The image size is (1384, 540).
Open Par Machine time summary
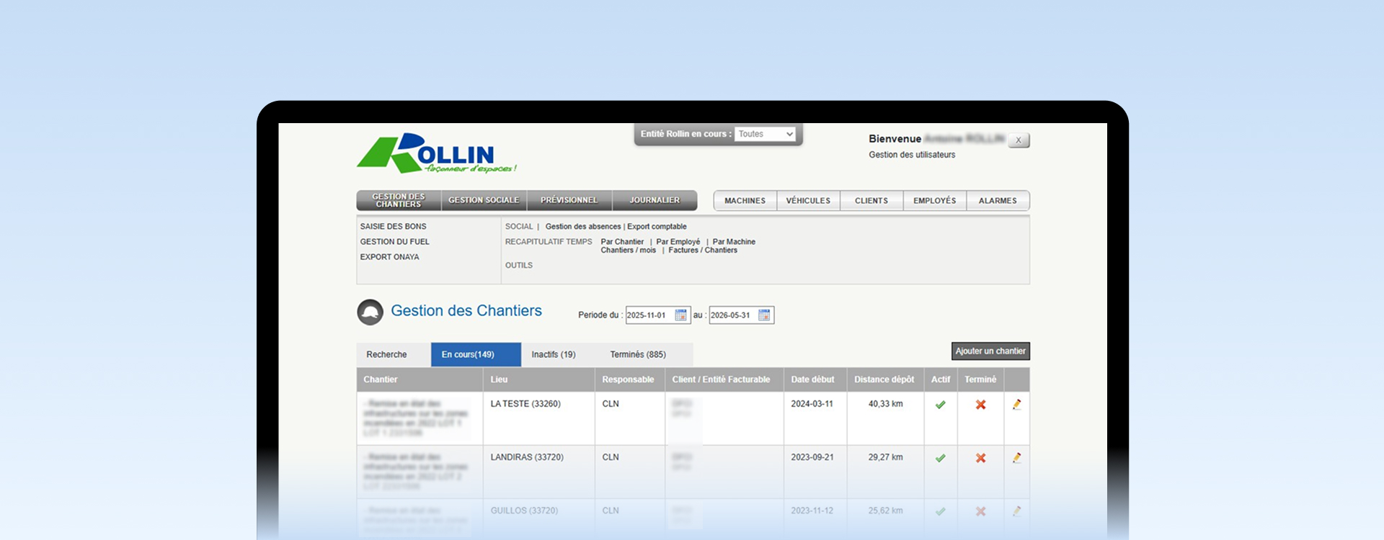click(x=734, y=242)
